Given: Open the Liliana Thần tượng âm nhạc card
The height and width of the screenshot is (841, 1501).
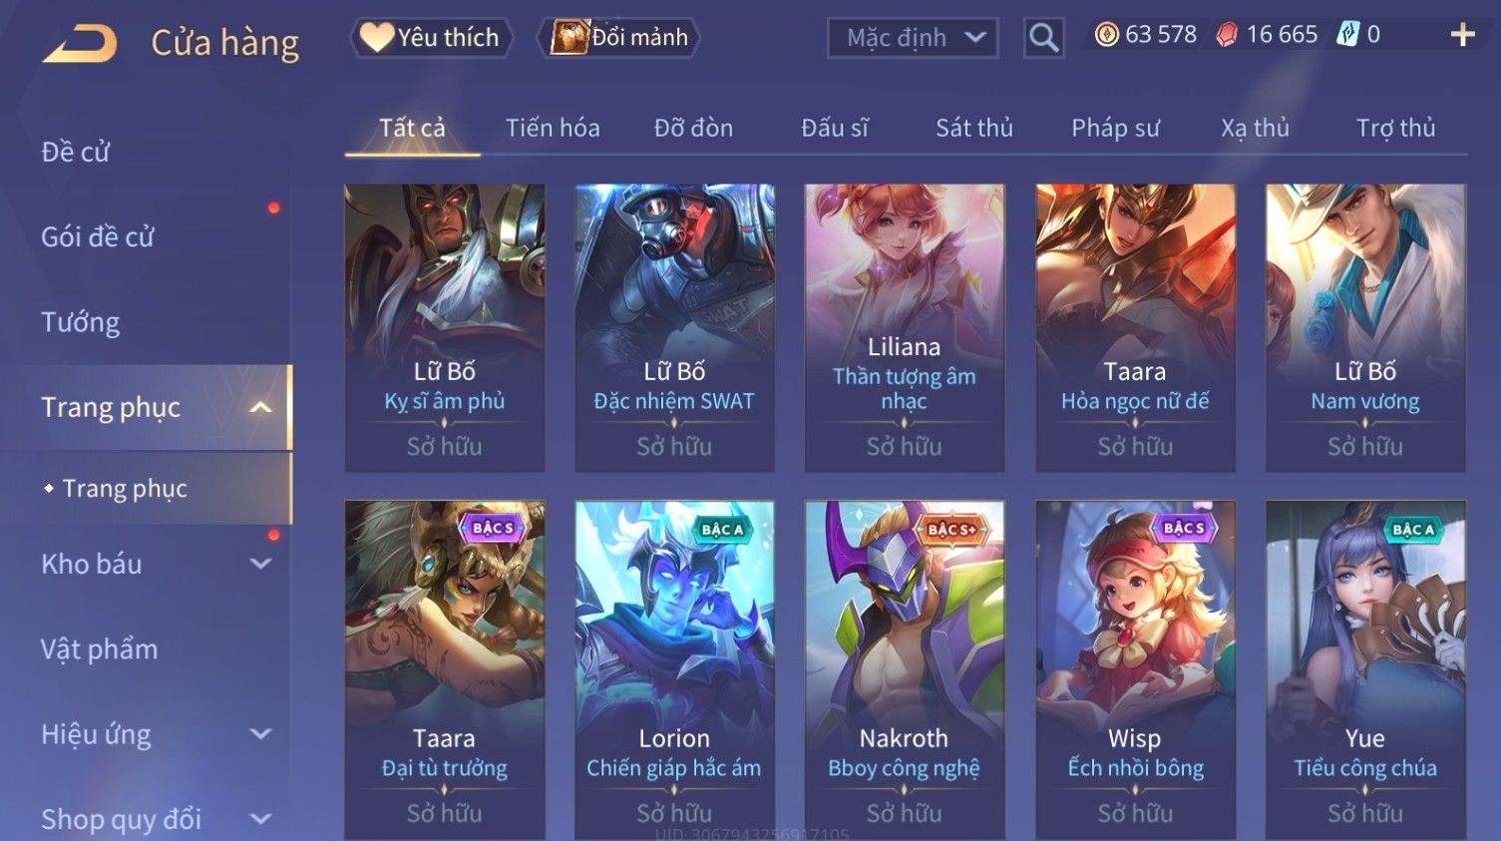Looking at the screenshot, I should point(905,327).
